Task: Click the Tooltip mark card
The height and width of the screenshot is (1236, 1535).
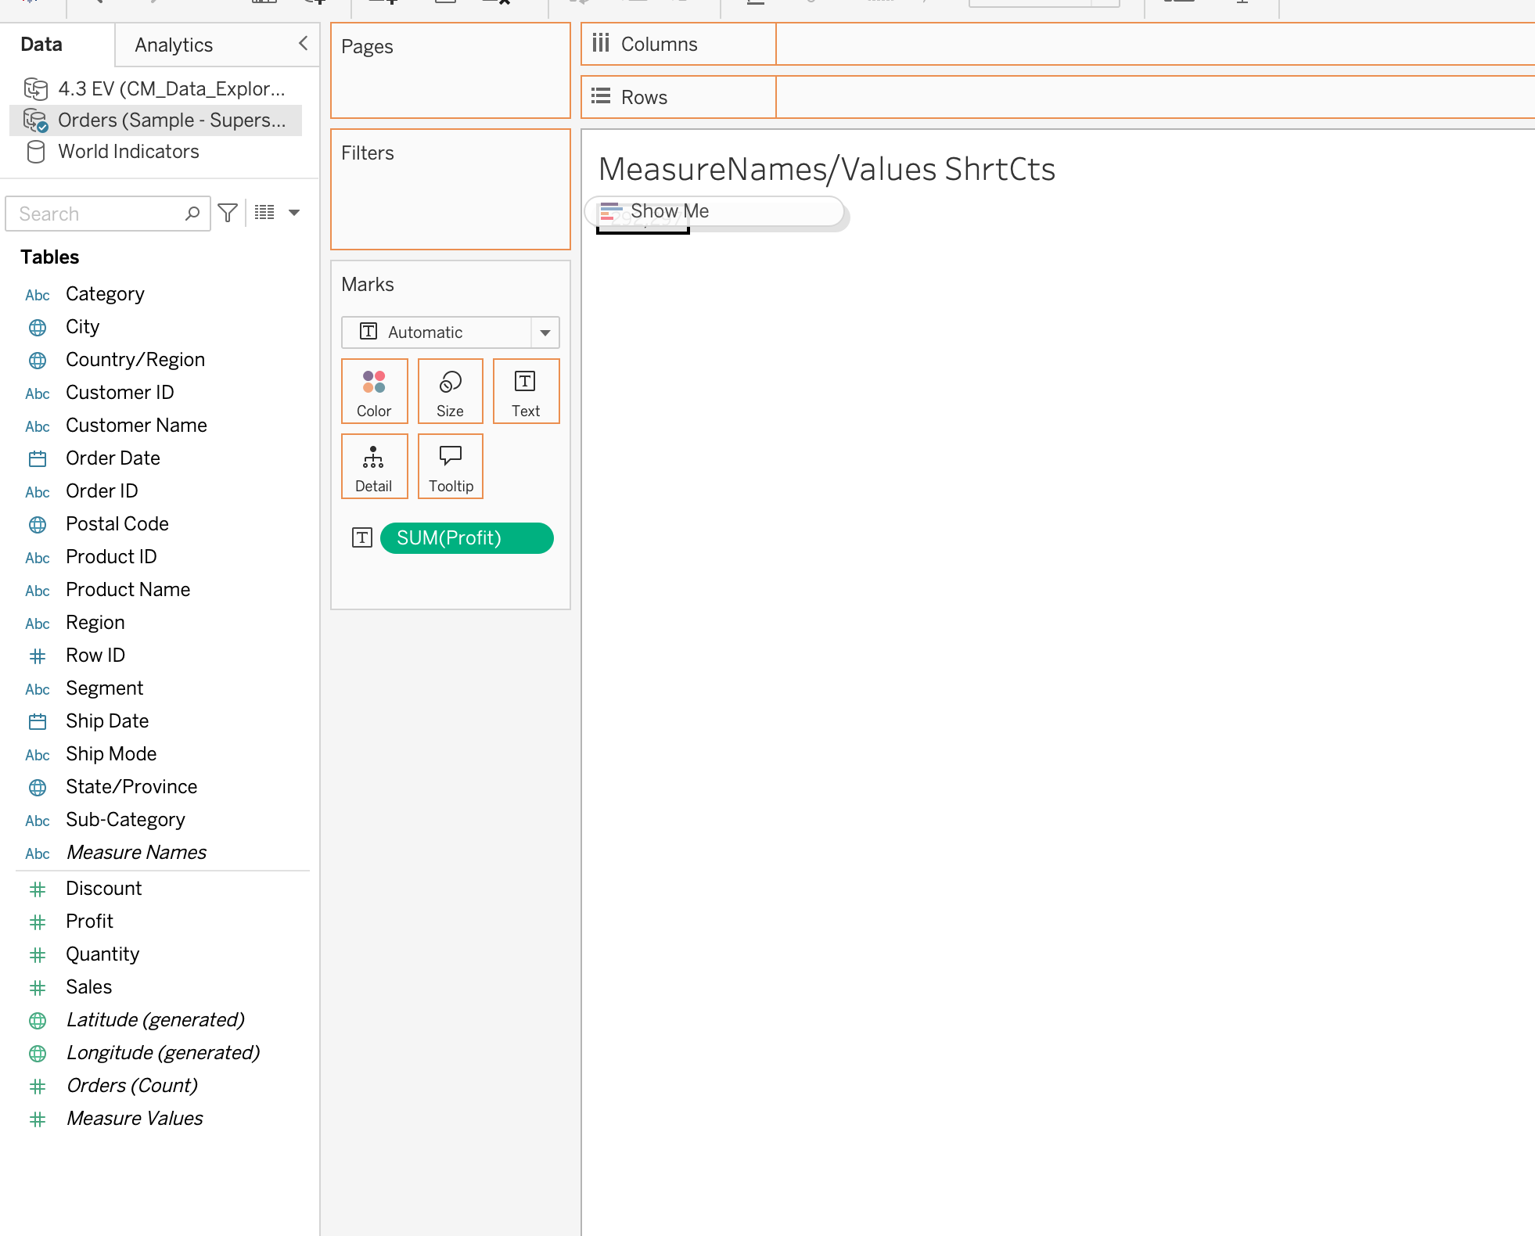Action: (450, 466)
